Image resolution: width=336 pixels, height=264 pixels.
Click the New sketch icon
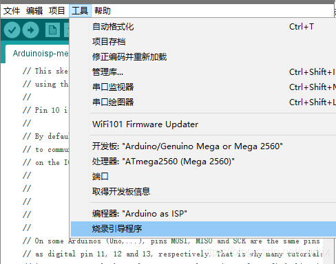pos(52,30)
